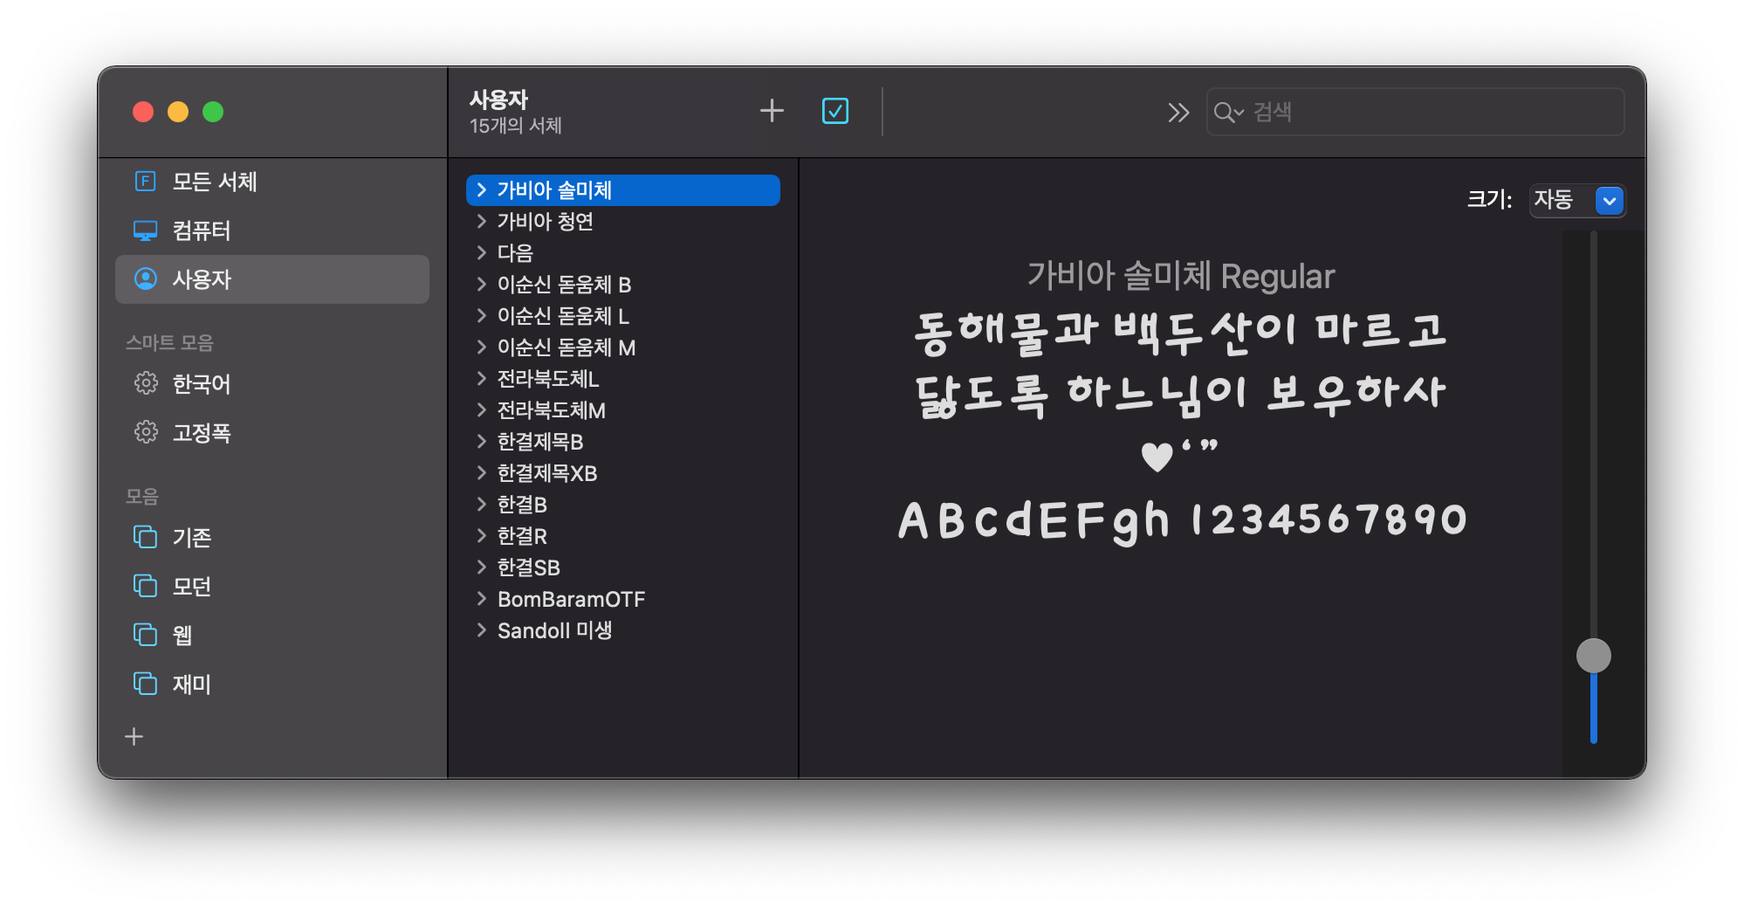Screen dimensions: 1744x908
Task: Expand the BomBaramOTF font family
Action: [x=481, y=598]
